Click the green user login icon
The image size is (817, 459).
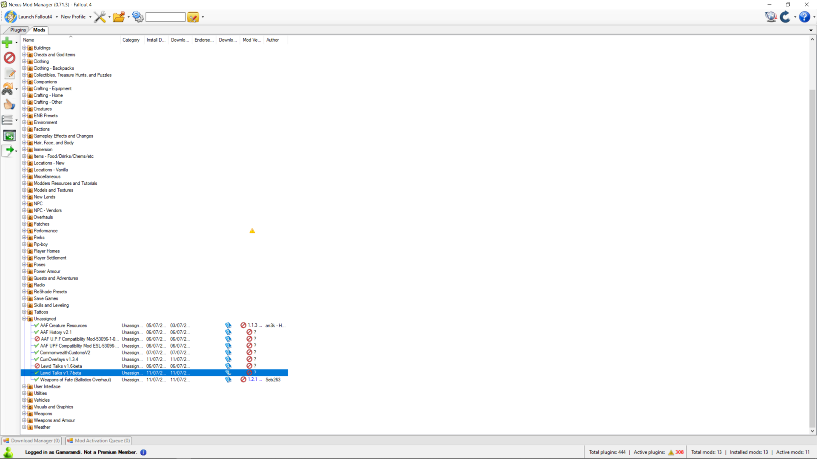pyautogui.click(x=8, y=452)
